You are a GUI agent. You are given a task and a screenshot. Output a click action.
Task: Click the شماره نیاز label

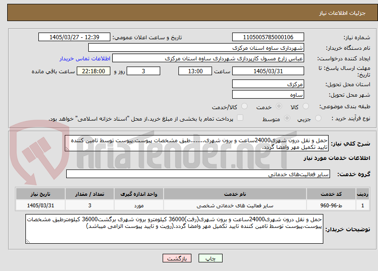[x=357, y=37]
